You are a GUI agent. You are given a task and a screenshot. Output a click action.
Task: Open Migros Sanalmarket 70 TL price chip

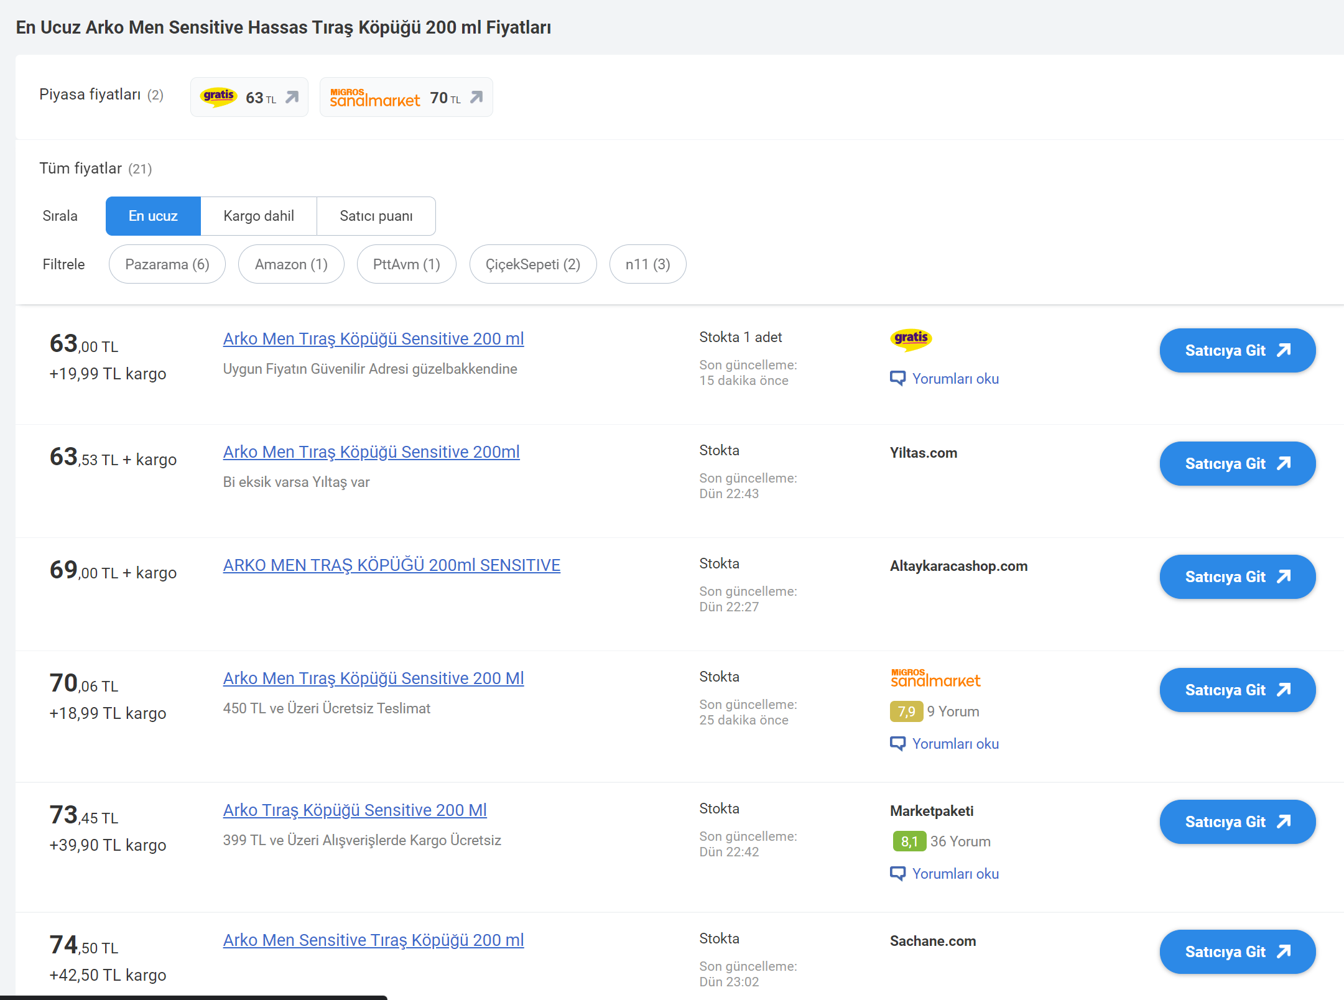406,97
